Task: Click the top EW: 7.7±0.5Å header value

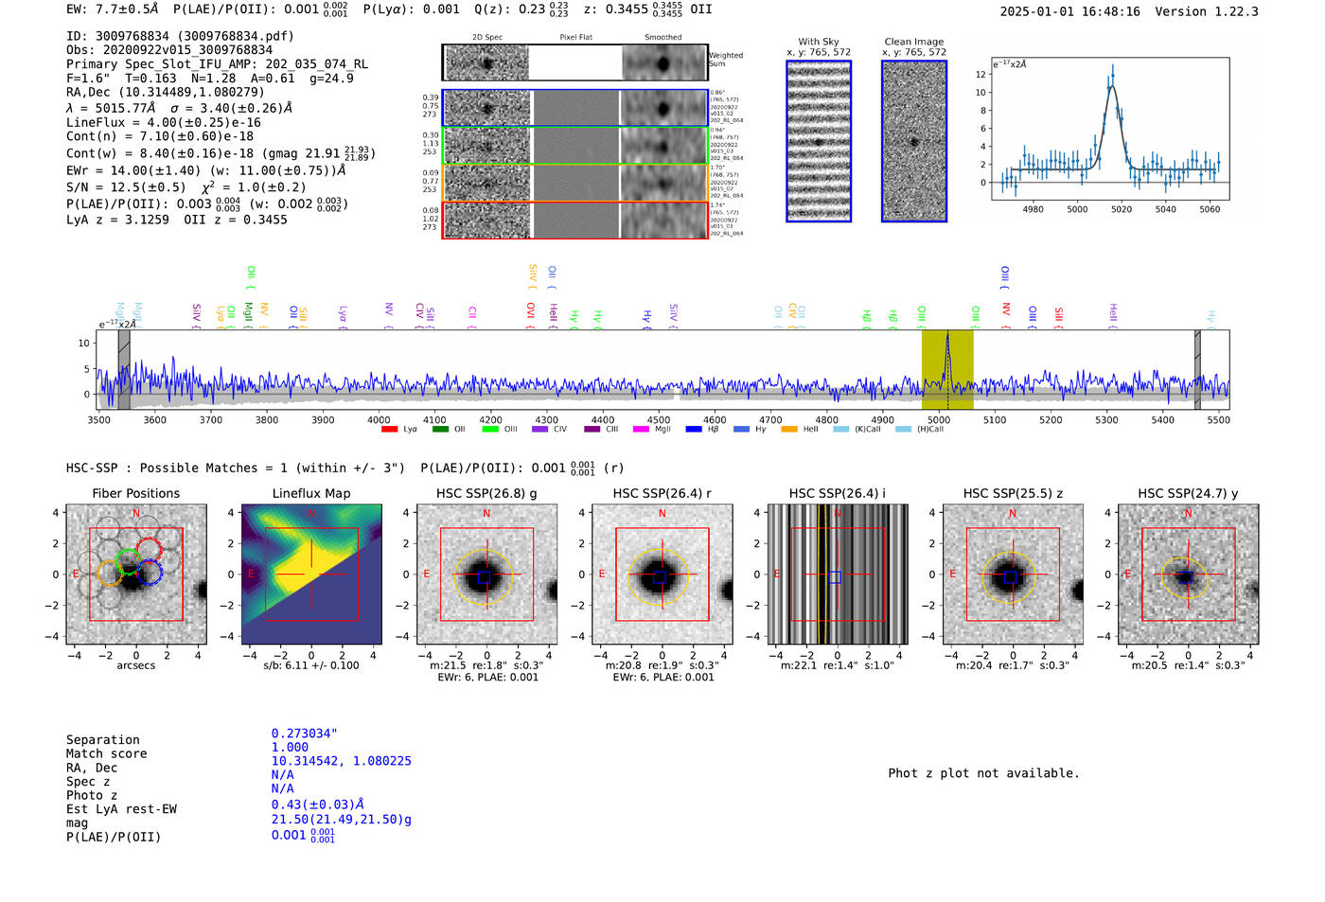Action: point(113,9)
